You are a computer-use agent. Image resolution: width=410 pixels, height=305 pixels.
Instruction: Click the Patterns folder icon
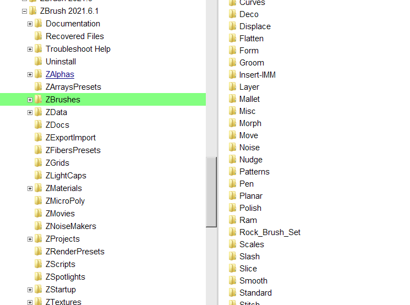(x=232, y=171)
